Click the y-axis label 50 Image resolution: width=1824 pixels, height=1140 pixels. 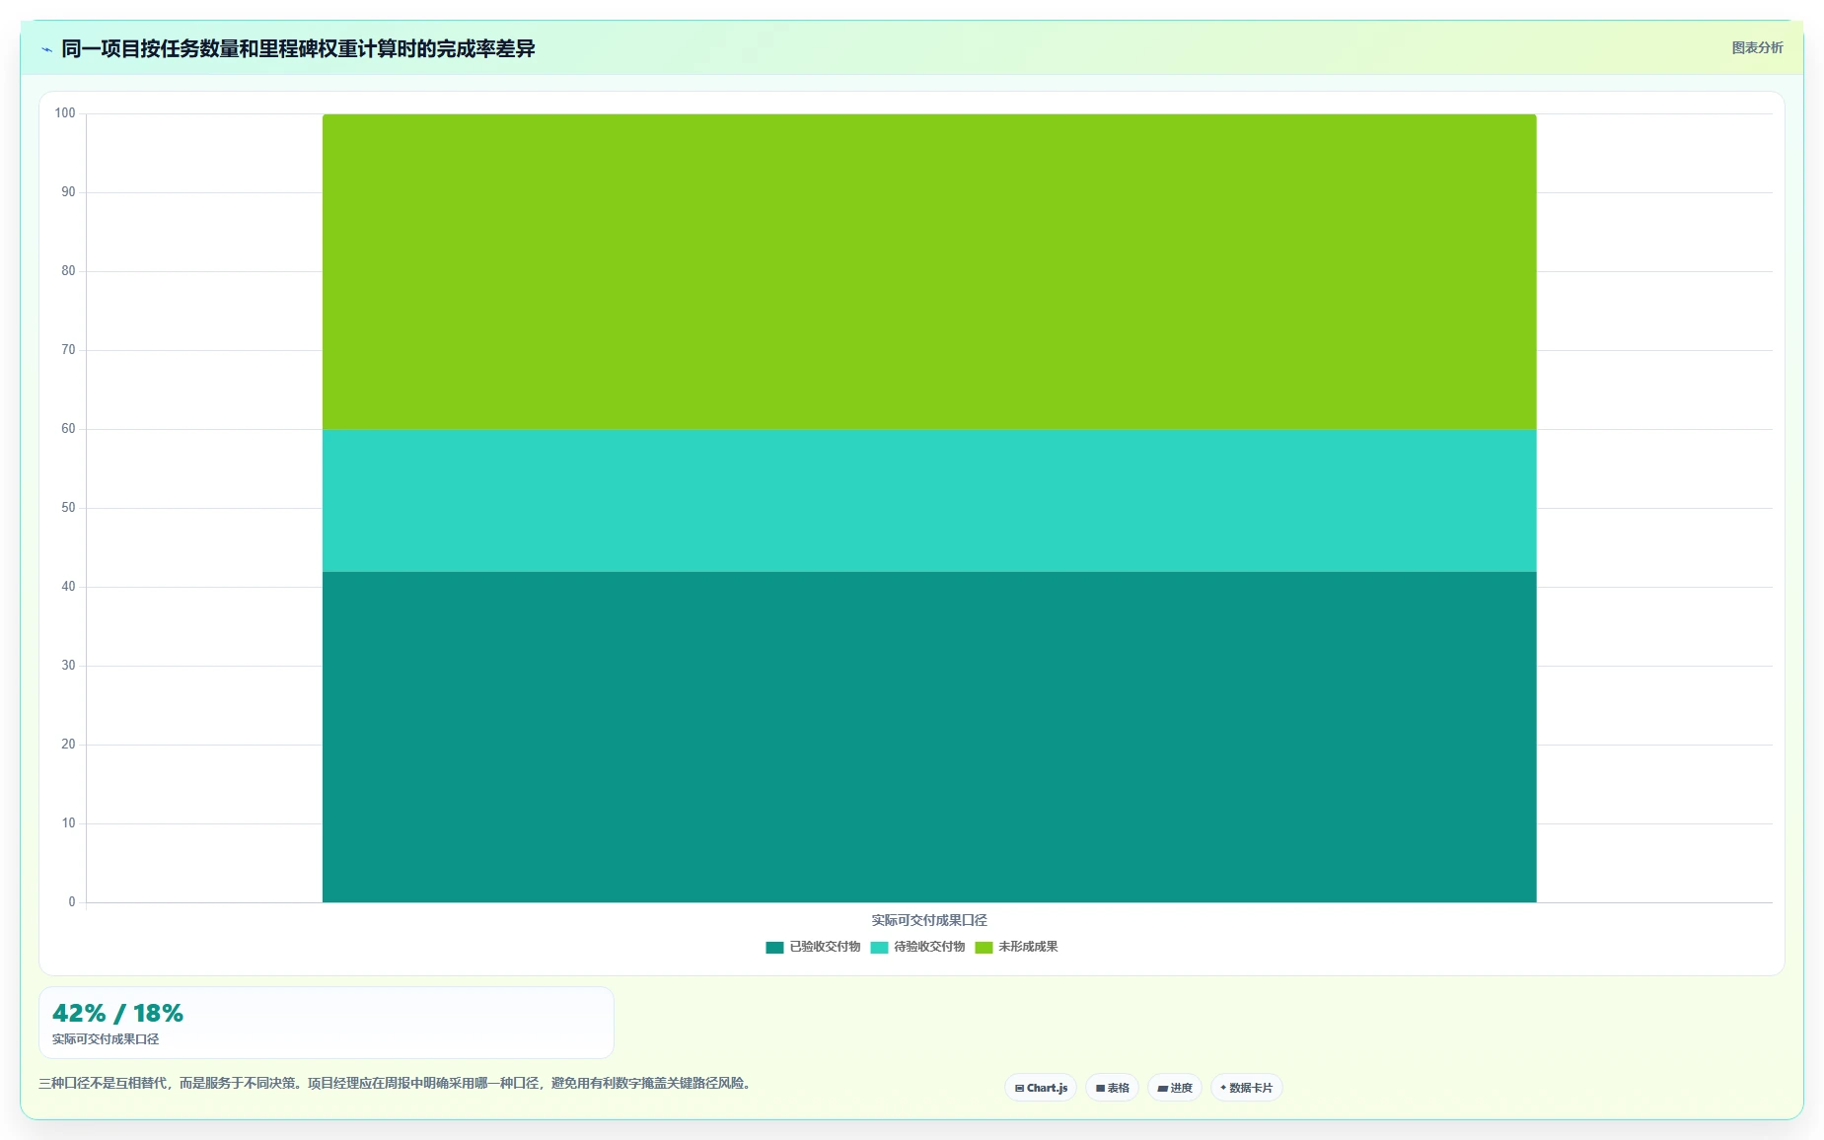pos(68,508)
